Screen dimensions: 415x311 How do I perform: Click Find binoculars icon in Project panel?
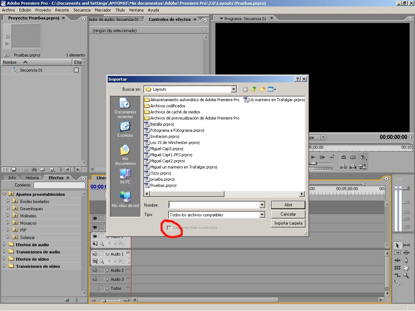[34, 170]
